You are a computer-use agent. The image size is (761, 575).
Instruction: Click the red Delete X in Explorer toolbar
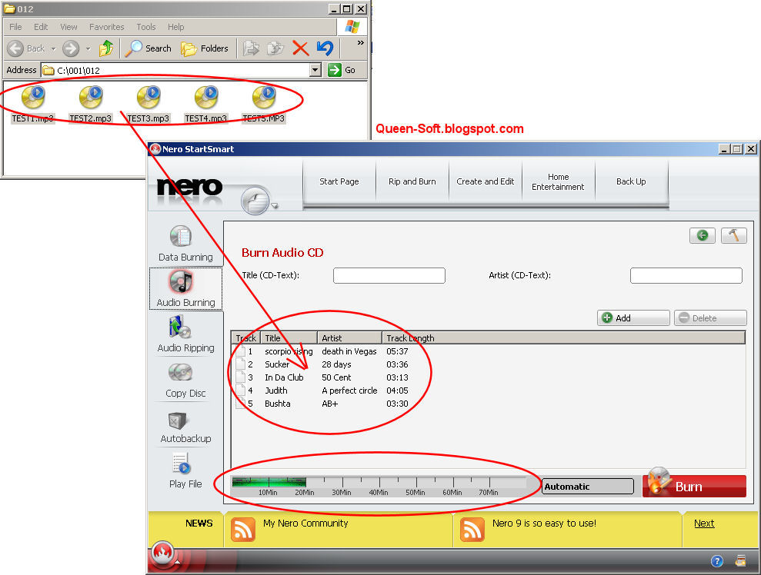tap(300, 48)
